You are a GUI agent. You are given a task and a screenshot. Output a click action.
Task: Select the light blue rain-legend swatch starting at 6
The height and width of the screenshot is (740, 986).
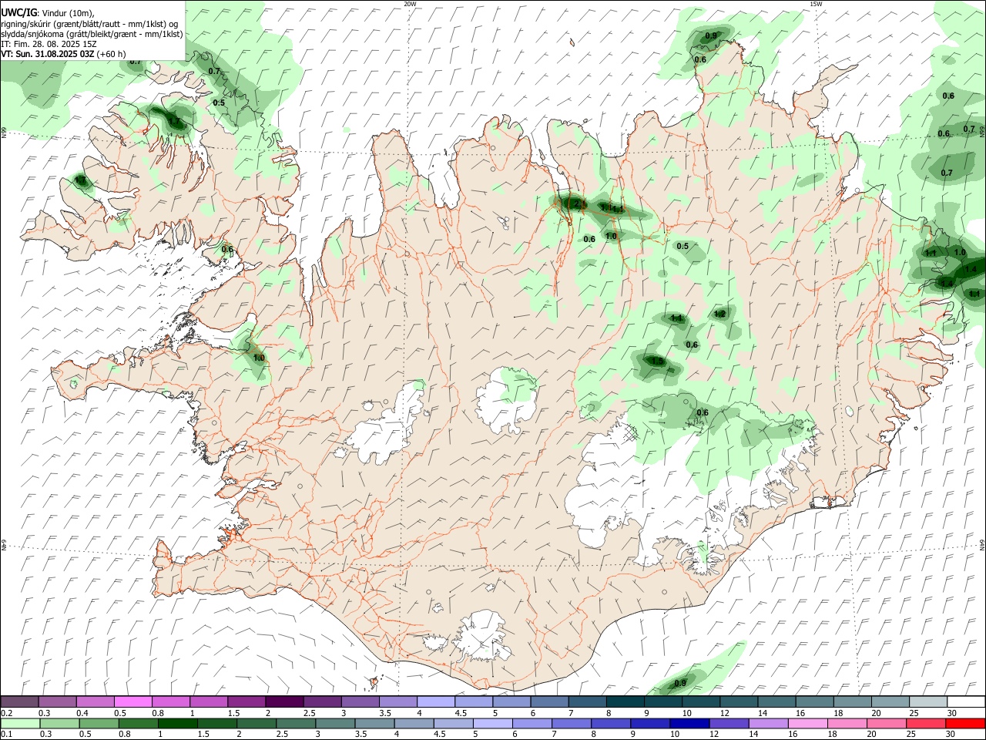coord(531,723)
